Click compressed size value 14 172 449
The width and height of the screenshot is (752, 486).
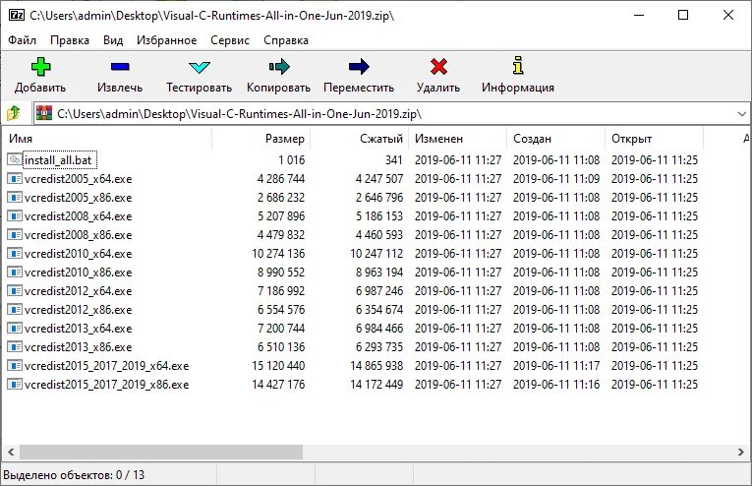[x=376, y=385]
